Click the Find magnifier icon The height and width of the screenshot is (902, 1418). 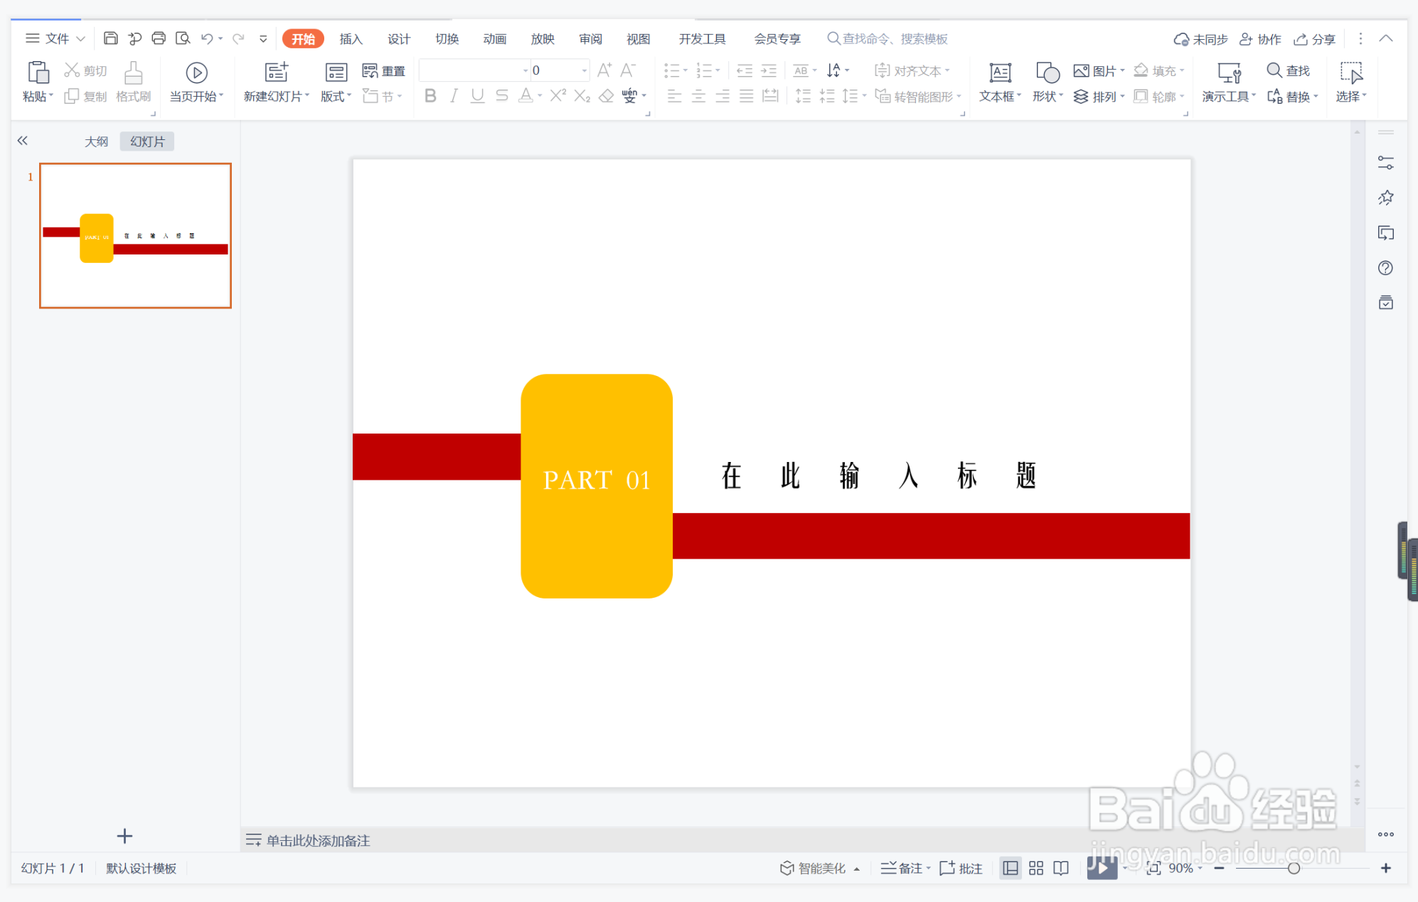point(1274,70)
